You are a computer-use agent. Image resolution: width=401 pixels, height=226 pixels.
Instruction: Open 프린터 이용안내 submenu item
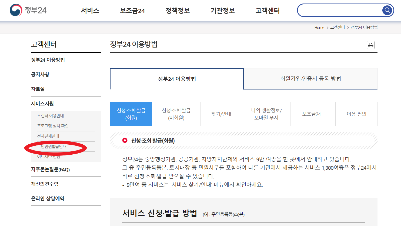[x=51, y=116]
